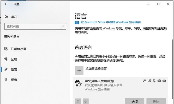The width and height of the screenshot is (174, 104).
Task: Click the globe icon beside 区域
Action: click(x=6, y=59)
